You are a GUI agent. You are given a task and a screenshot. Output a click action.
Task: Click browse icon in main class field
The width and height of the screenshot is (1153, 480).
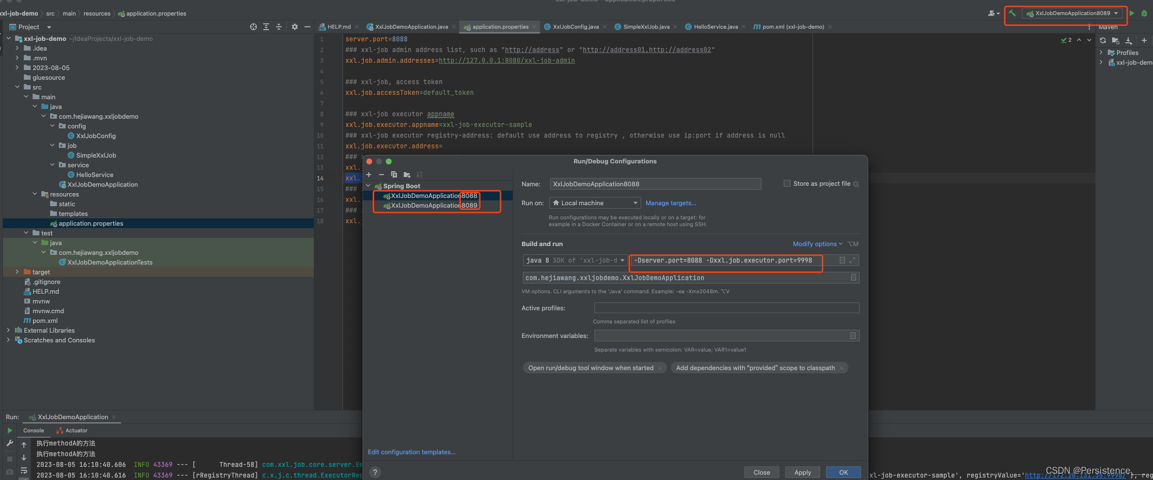tap(853, 277)
